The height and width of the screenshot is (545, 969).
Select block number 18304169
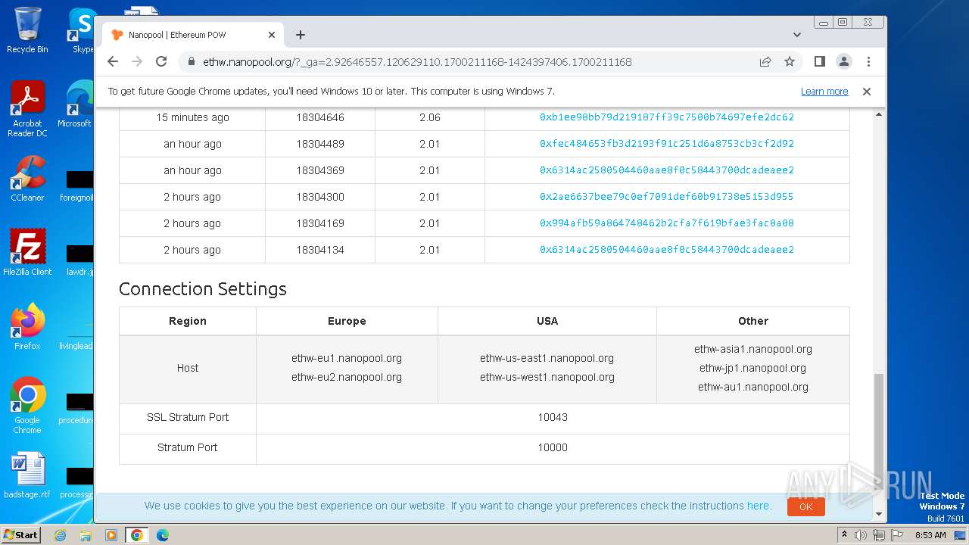pyautogui.click(x=320, y=223)
